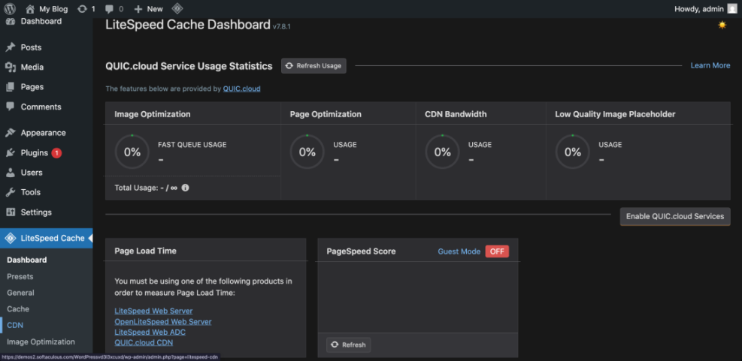Click the PageSpeed Score Refresh button
This screenshot has height=361, width=742.
click(349, 345)
